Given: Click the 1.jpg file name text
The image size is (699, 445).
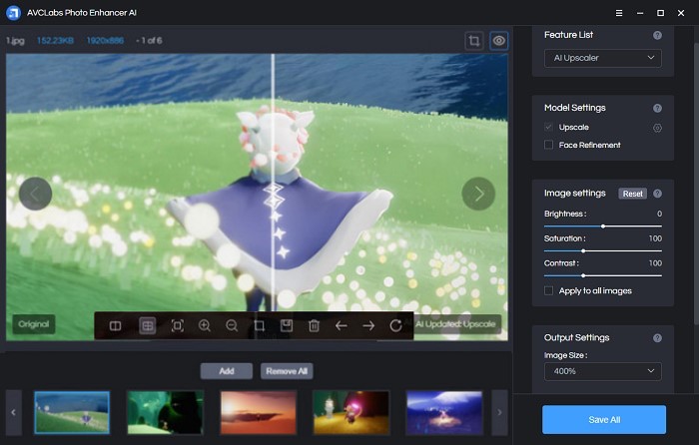Looking at the screenshot, I should [x=15, y=41].
